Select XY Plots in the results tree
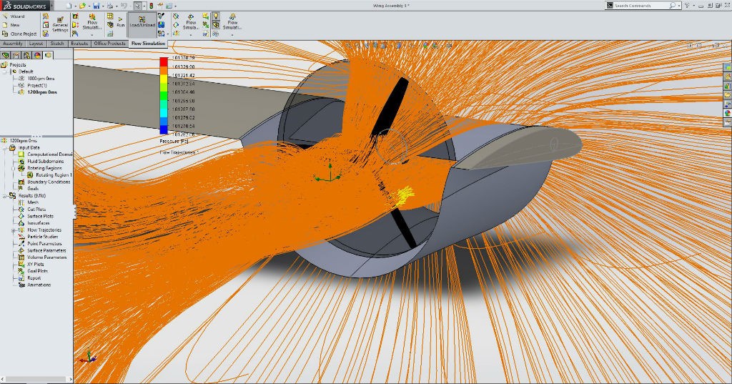The image size is (732, 384). 35,264
